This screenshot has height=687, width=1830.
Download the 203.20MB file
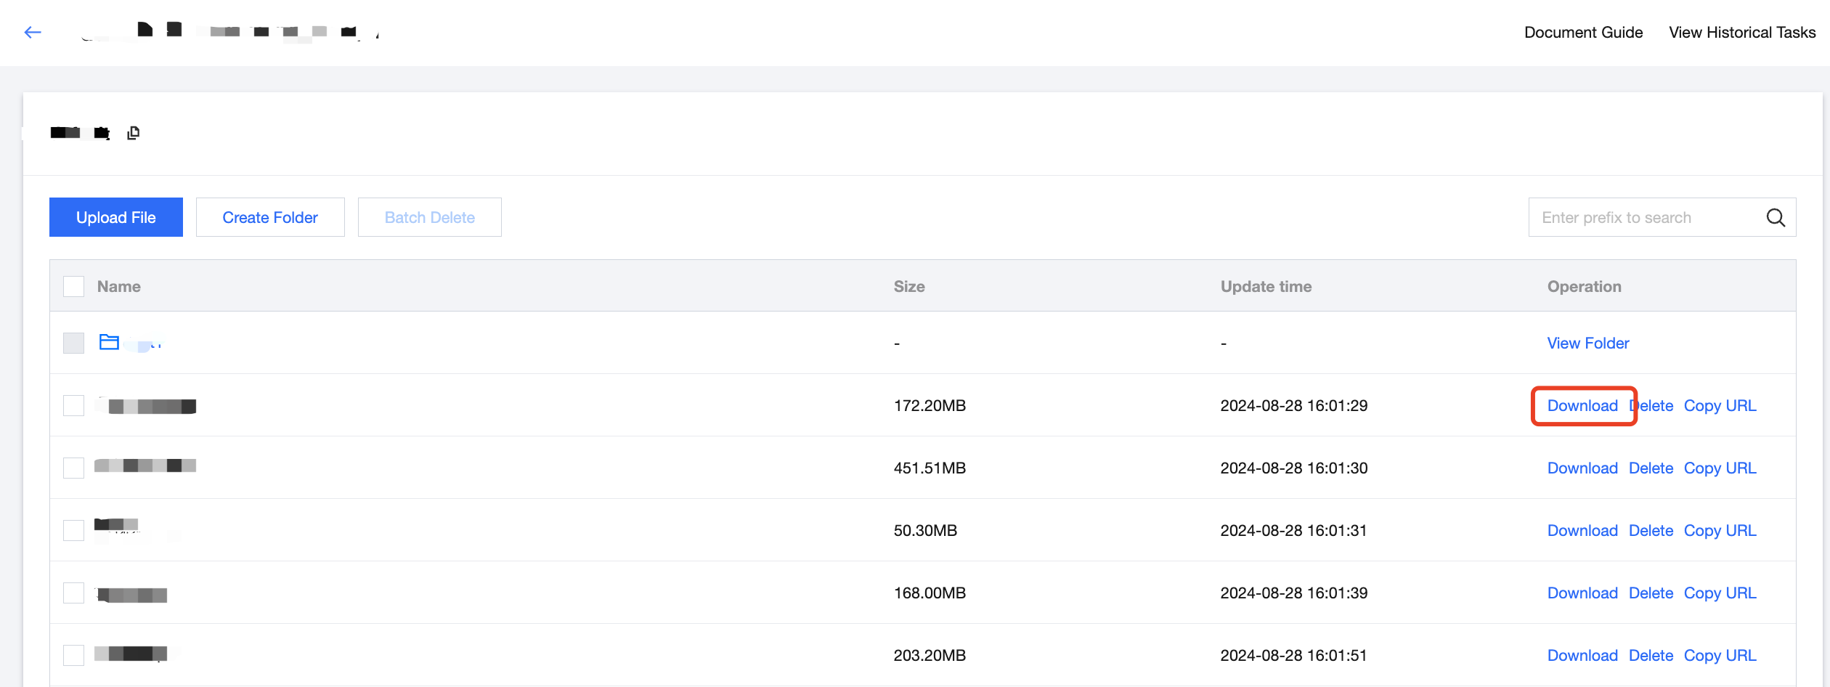[x=1582, y=655]
